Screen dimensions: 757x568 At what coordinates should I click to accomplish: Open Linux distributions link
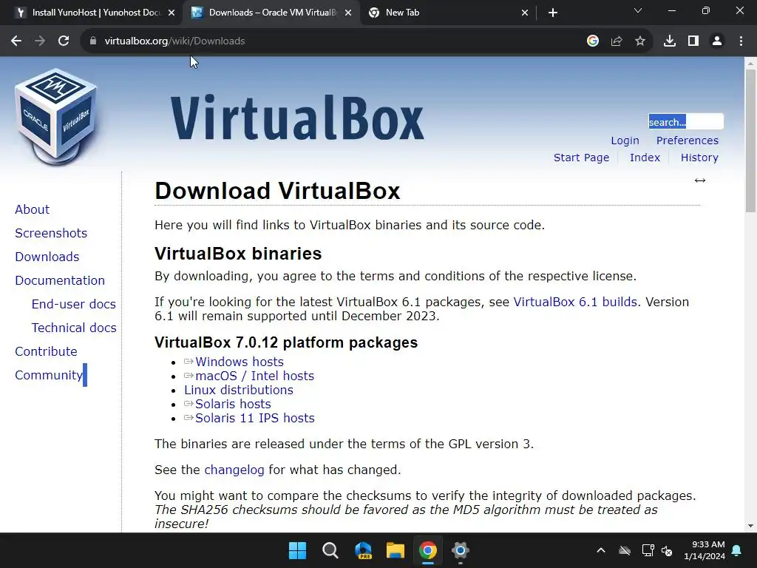239,390
